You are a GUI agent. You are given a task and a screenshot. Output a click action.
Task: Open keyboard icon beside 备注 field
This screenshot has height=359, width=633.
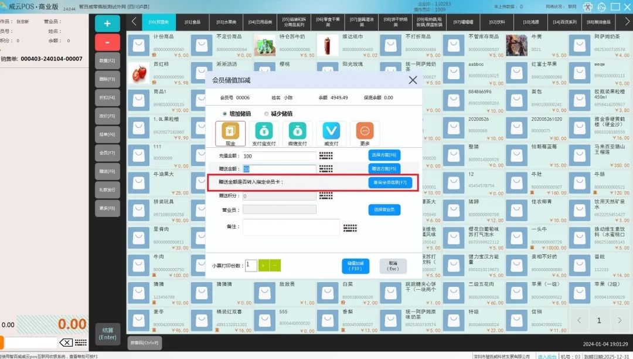pyautogui.click(x=350, y=228)
